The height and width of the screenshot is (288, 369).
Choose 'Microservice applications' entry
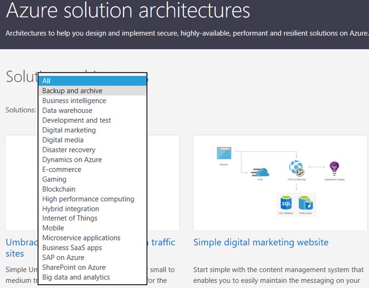click(93, 238)
